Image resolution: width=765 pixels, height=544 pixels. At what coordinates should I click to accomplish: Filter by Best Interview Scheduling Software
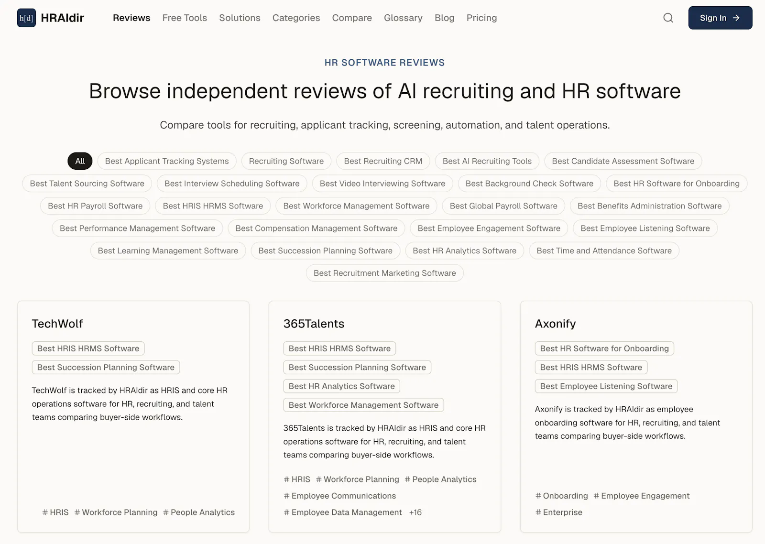pos(232,184)
